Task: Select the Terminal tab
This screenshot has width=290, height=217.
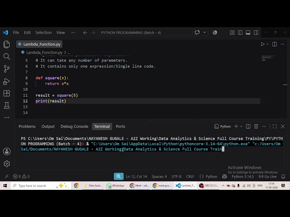Action: [102, 127]
